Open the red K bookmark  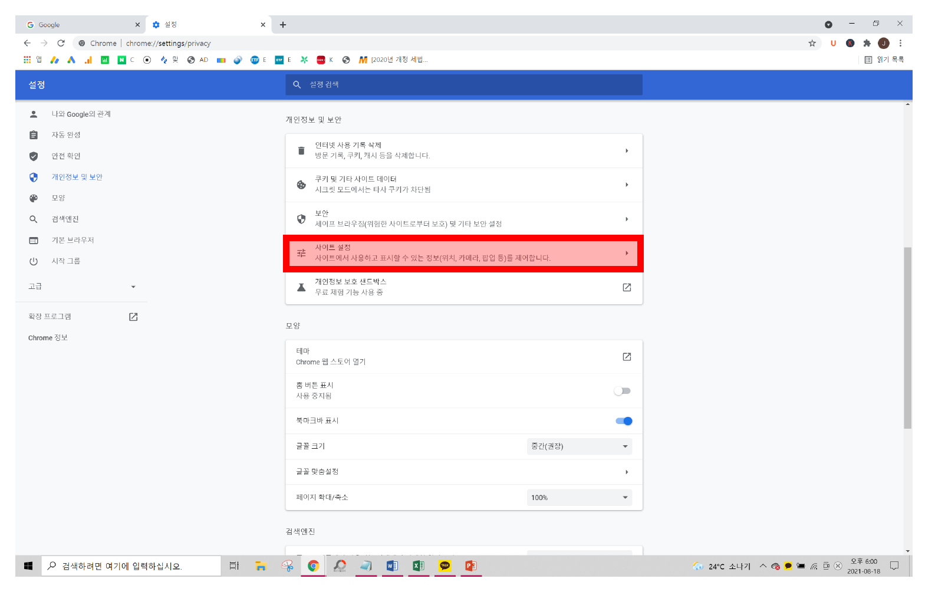tap(325, 60)
